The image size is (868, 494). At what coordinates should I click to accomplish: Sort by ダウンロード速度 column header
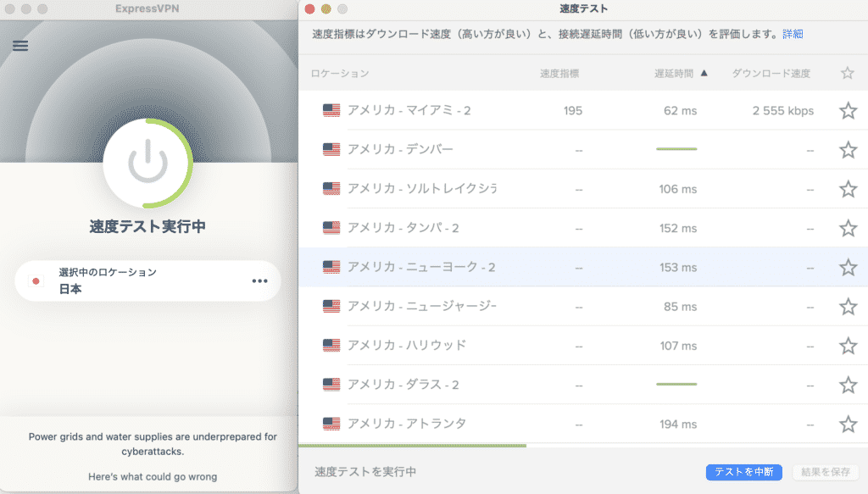[x=771, y=74]
